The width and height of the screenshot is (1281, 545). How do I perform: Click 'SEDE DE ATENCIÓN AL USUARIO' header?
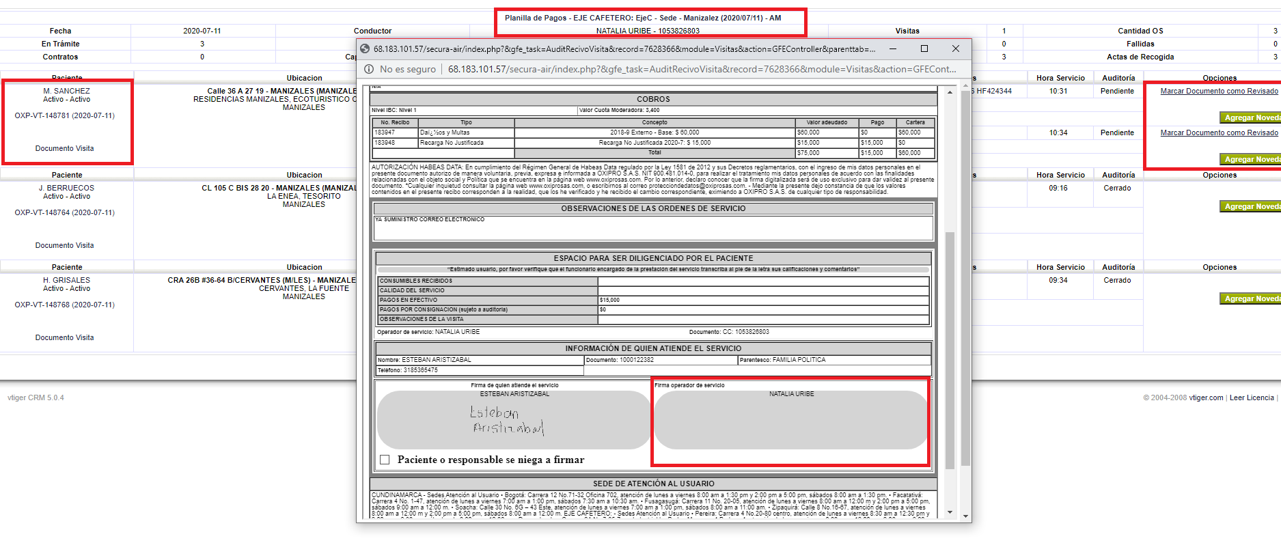[x=653, y=484]
